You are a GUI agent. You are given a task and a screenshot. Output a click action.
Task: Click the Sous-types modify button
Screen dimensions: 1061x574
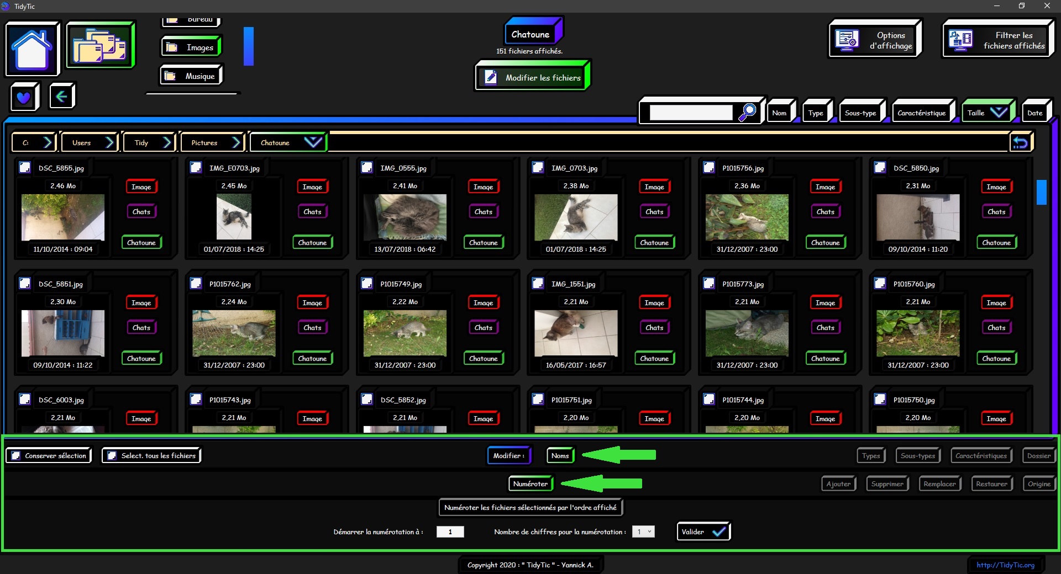(x=918, y=455)
